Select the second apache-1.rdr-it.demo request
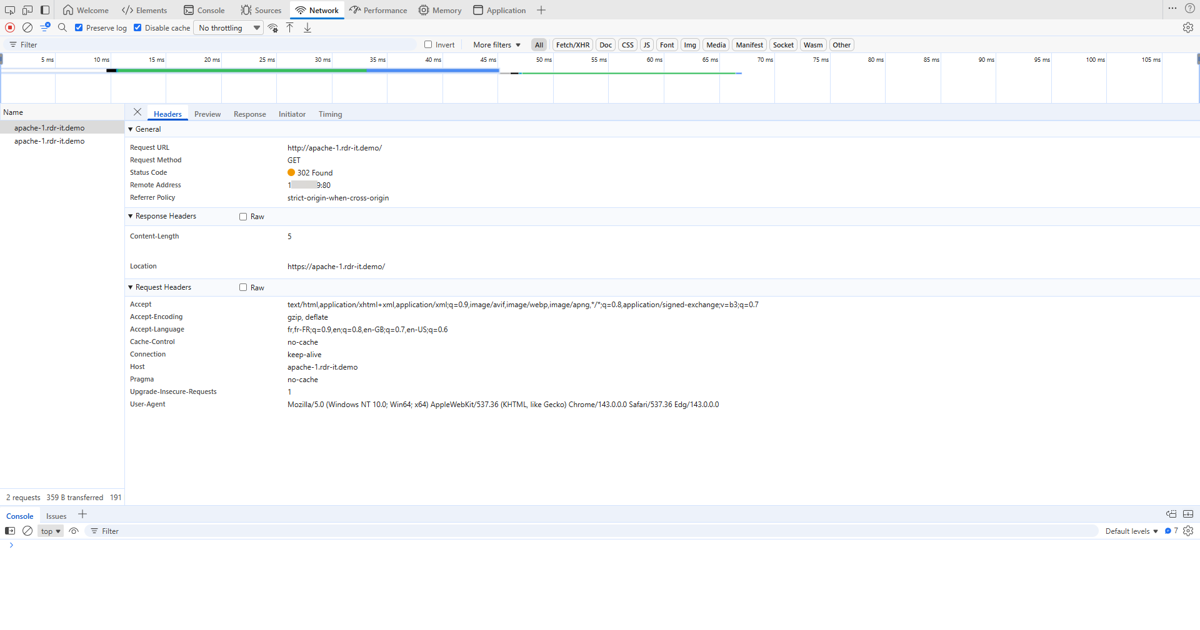1200x630 pixels. click(49, 141)
